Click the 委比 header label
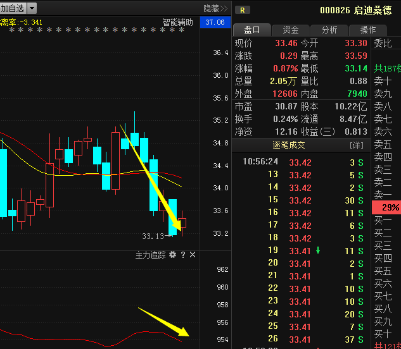This screenshot has width=401, height=349. (383, 44)
